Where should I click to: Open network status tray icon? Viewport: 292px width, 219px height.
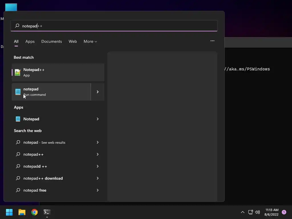pos(250,212)
